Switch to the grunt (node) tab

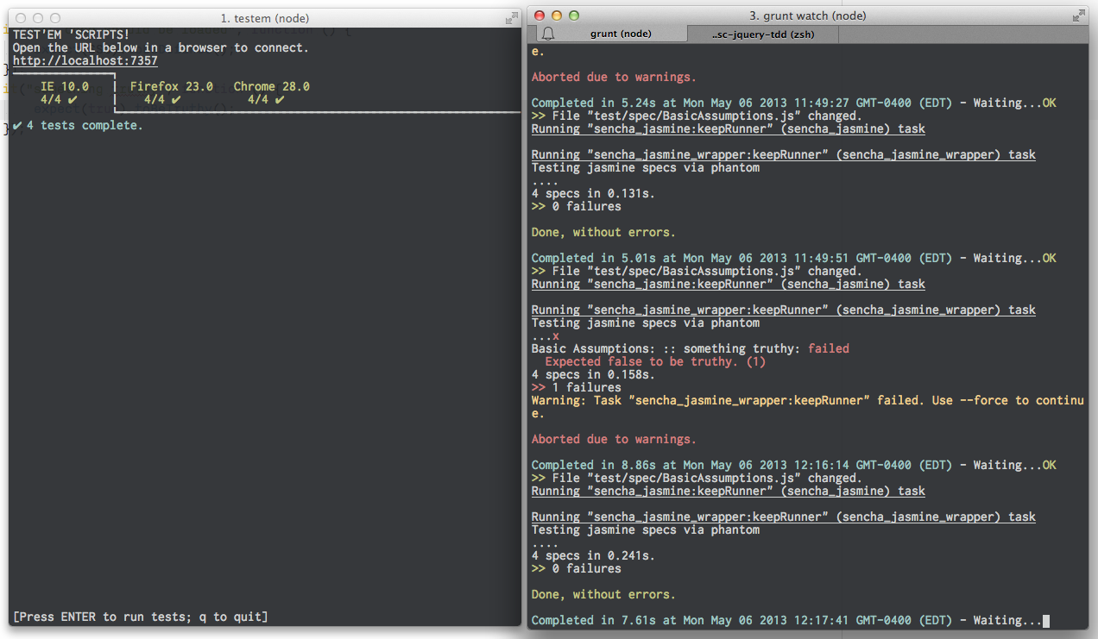coord(621,34)
